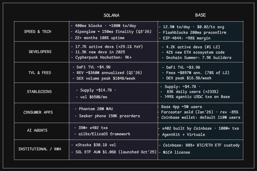Click '12.9M tx/day · $0.02/tx avg' line

192,27
